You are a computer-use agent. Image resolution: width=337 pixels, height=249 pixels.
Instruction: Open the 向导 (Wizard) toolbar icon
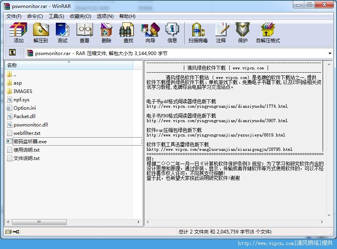pos(150,33)
